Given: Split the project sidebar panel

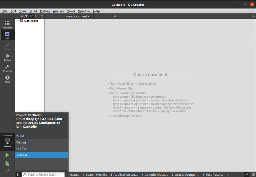Looking at the screenshot, I should pyautogui.click(x=37, y=16).
